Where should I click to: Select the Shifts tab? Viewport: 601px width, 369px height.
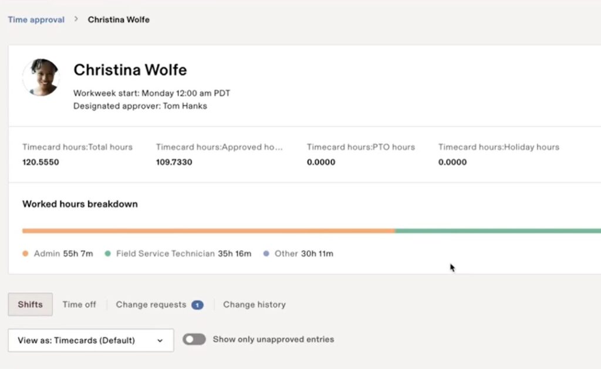[x=29, y=305]
